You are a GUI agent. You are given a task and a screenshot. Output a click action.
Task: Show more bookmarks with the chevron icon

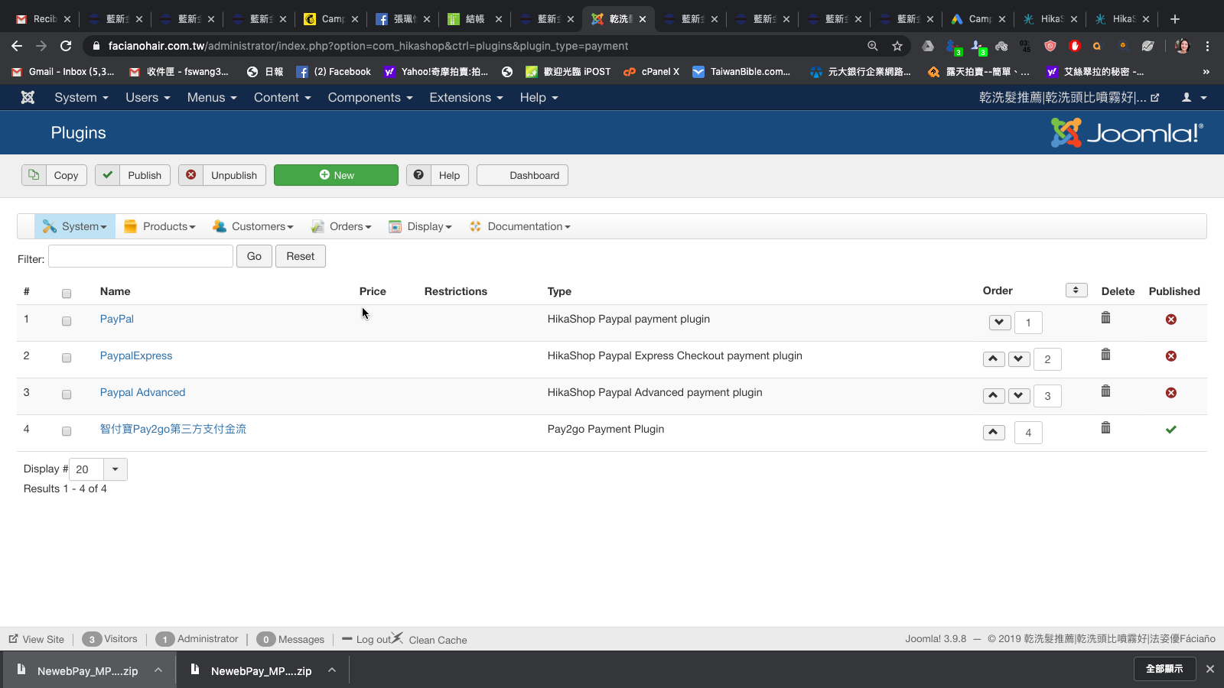(x=1206, y=72)
